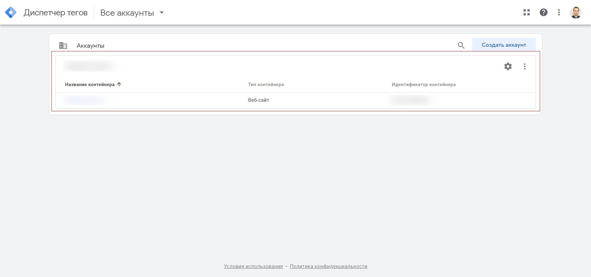Open top bar three-dot options menu
The height and width of the screenshot is (277, 591).
point(559,13)
